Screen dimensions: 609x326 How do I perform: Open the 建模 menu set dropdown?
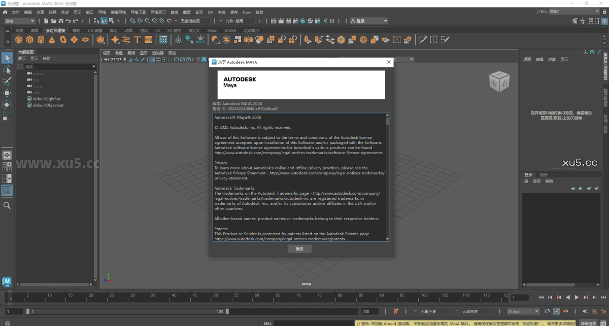click(19, 21)
